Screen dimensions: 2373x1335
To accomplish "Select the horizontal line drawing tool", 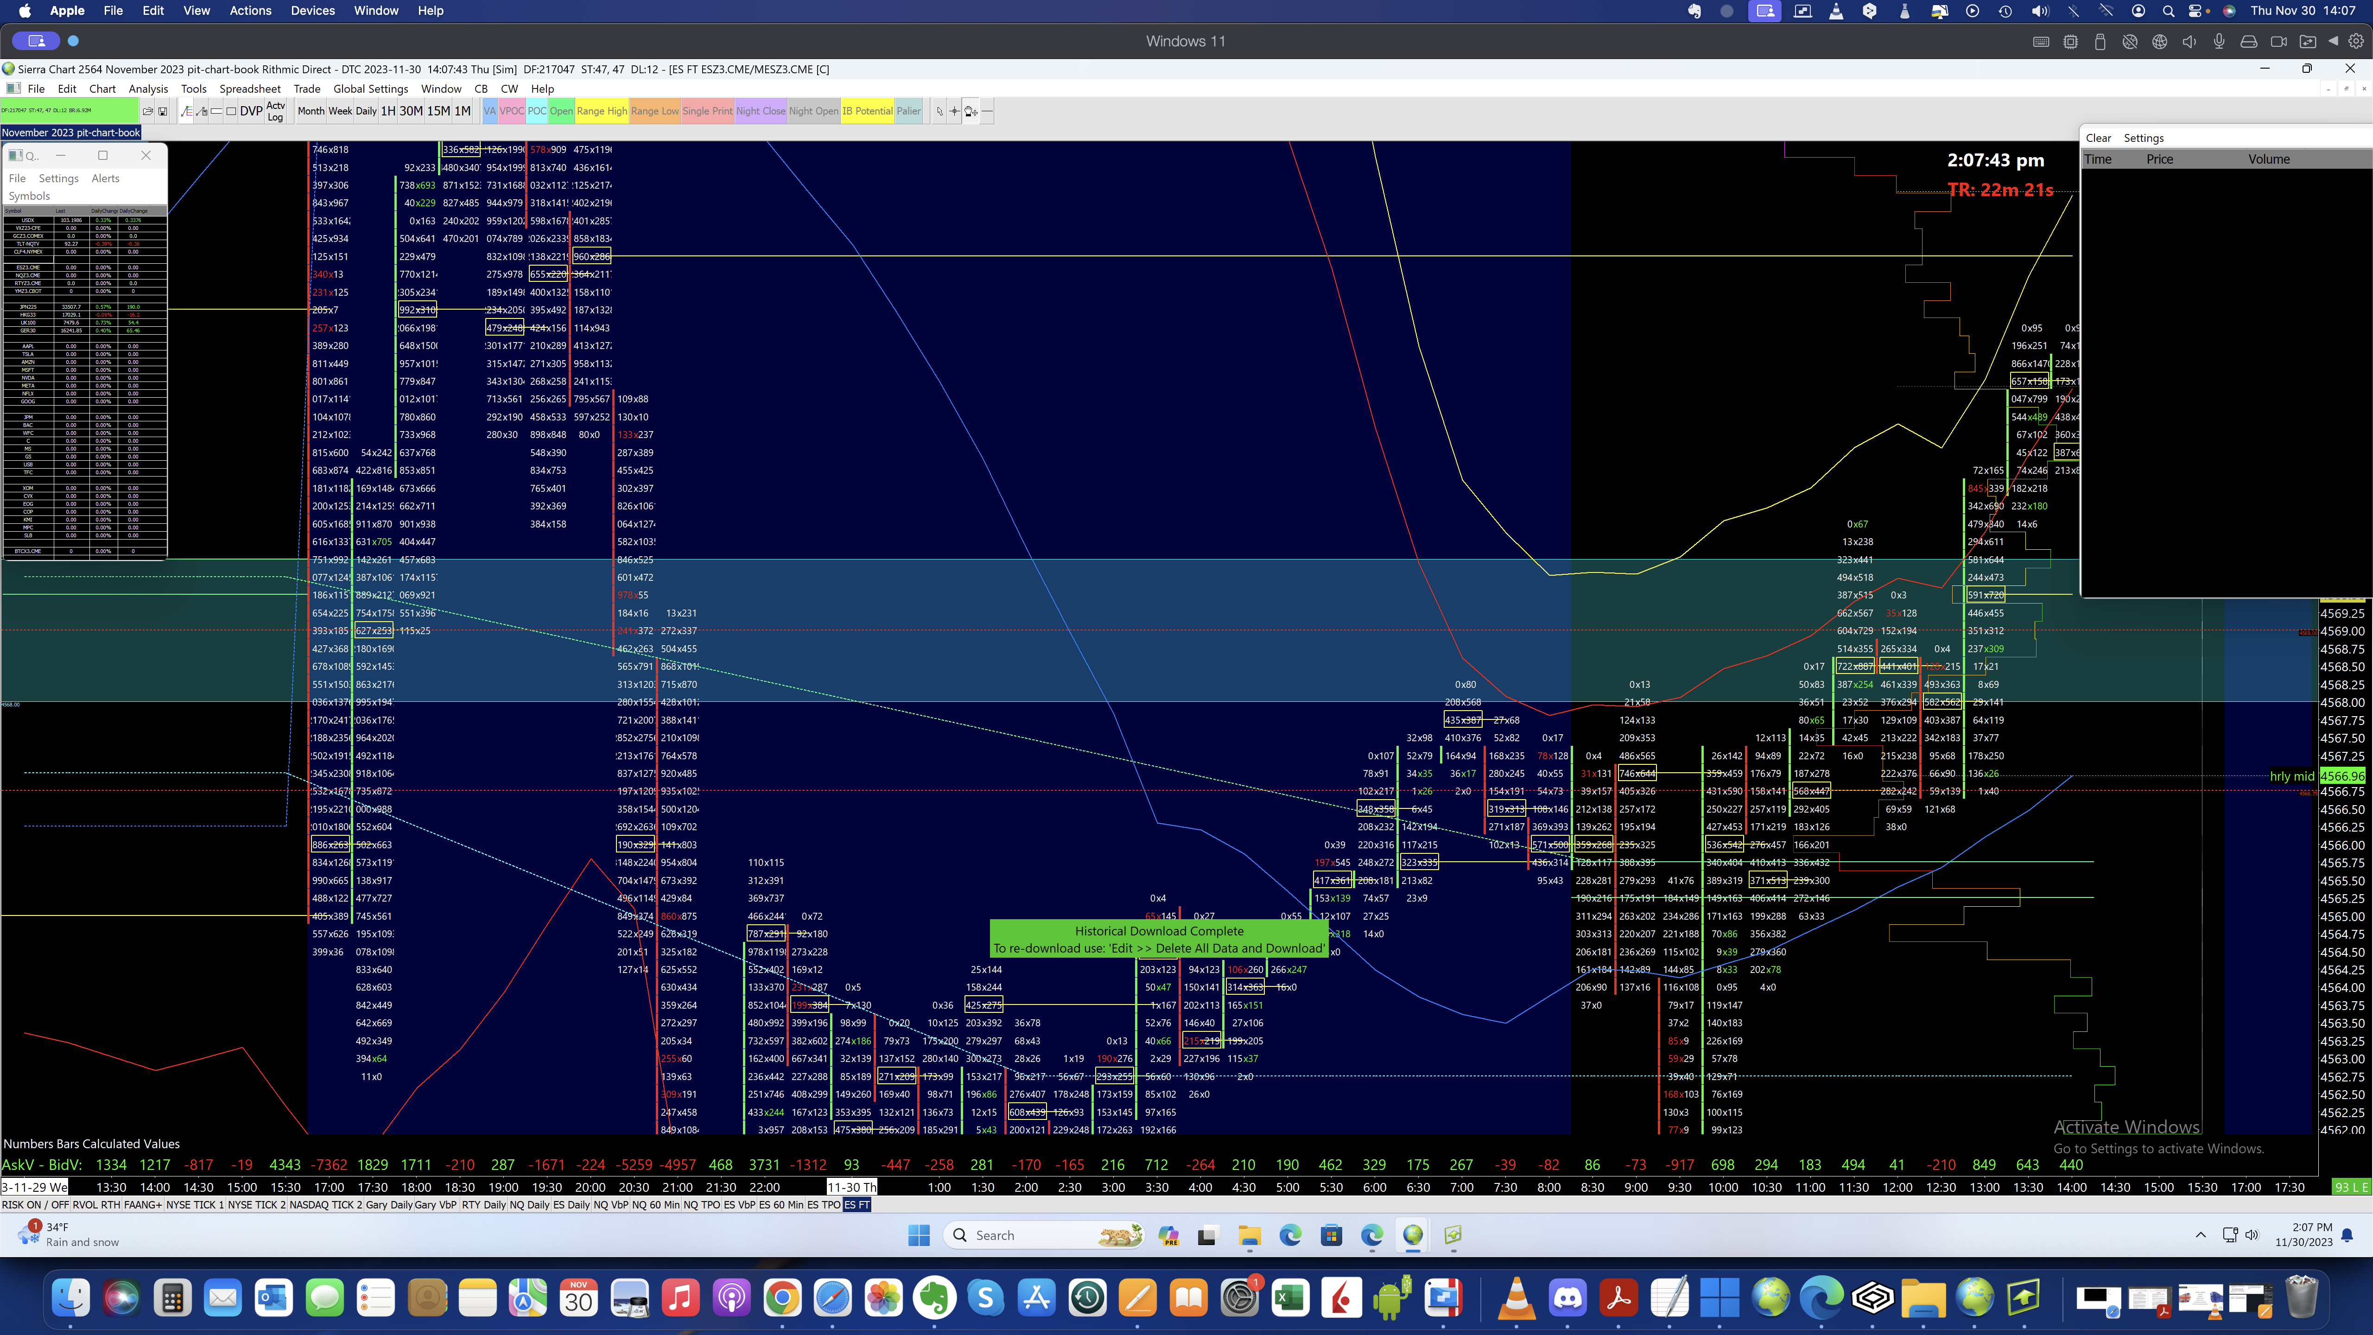I will click(987, 111).
